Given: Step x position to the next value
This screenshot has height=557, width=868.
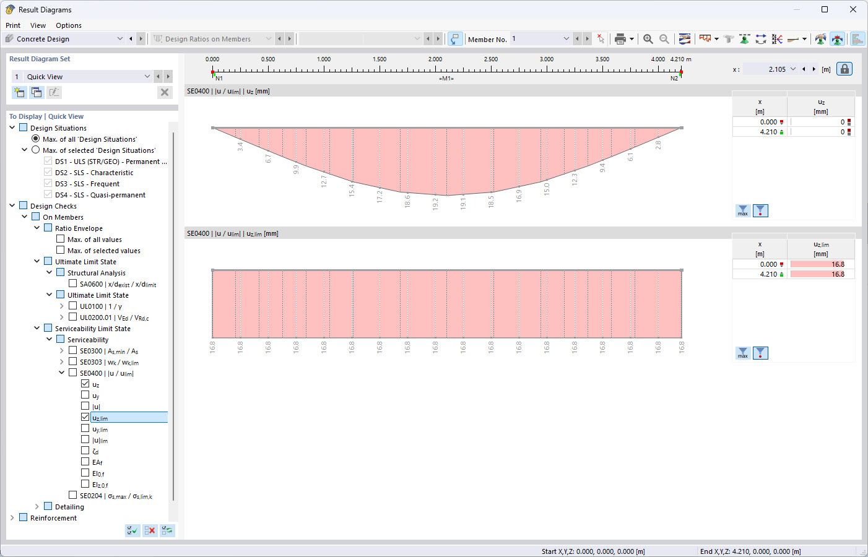Looking at the screenshot, I should (x=814, y=69).
